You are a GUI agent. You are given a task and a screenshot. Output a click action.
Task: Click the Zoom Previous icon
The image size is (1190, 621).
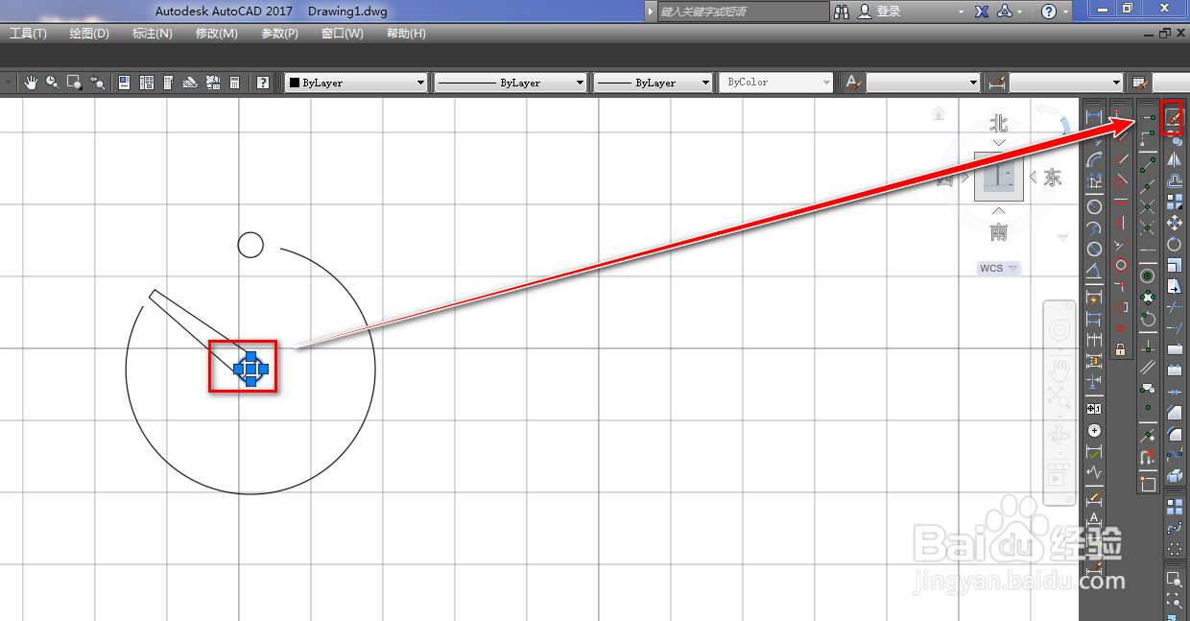[x=96, y=83]
